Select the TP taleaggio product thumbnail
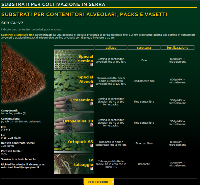This screenshot has height=185, width=200. pyautogui.click(x=74, y=164)
